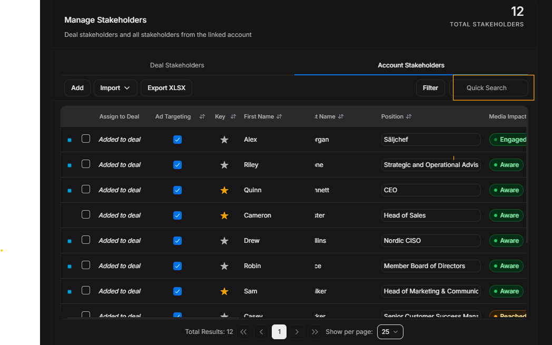The height and width of the screenshot is (345, 552).
Task: Sort by First Name column arrows
Action: coord(279,116)
